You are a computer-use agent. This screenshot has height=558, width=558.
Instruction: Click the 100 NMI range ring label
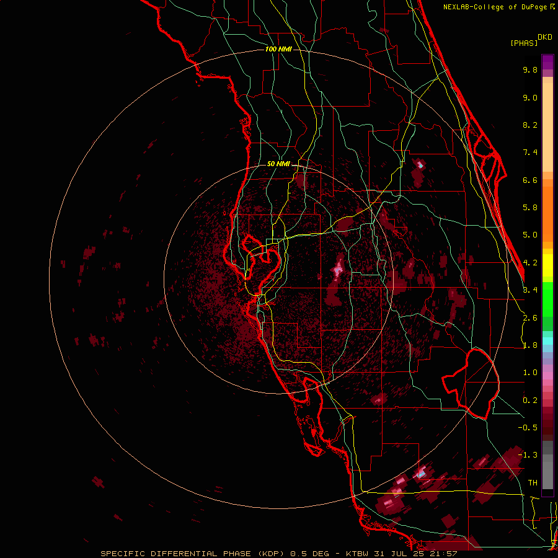(x=278, y=49)
